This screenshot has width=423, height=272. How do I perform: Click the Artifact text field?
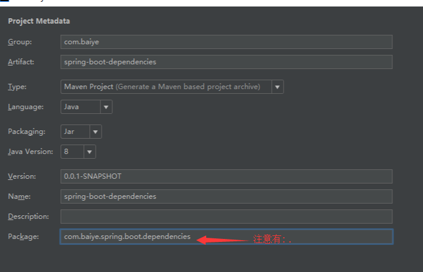pos(226,62)
